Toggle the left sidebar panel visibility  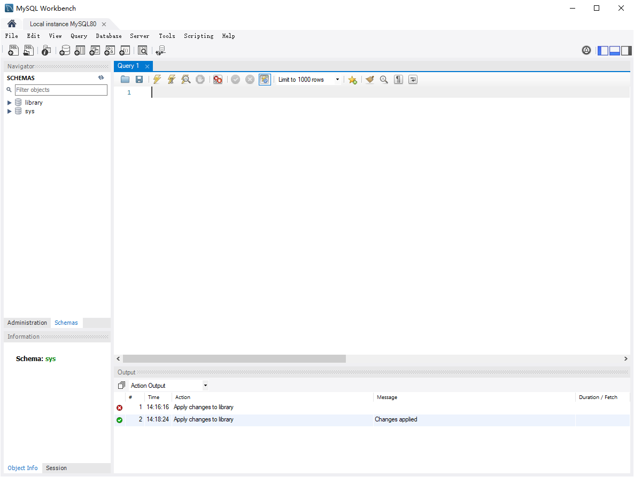(604, 51)
